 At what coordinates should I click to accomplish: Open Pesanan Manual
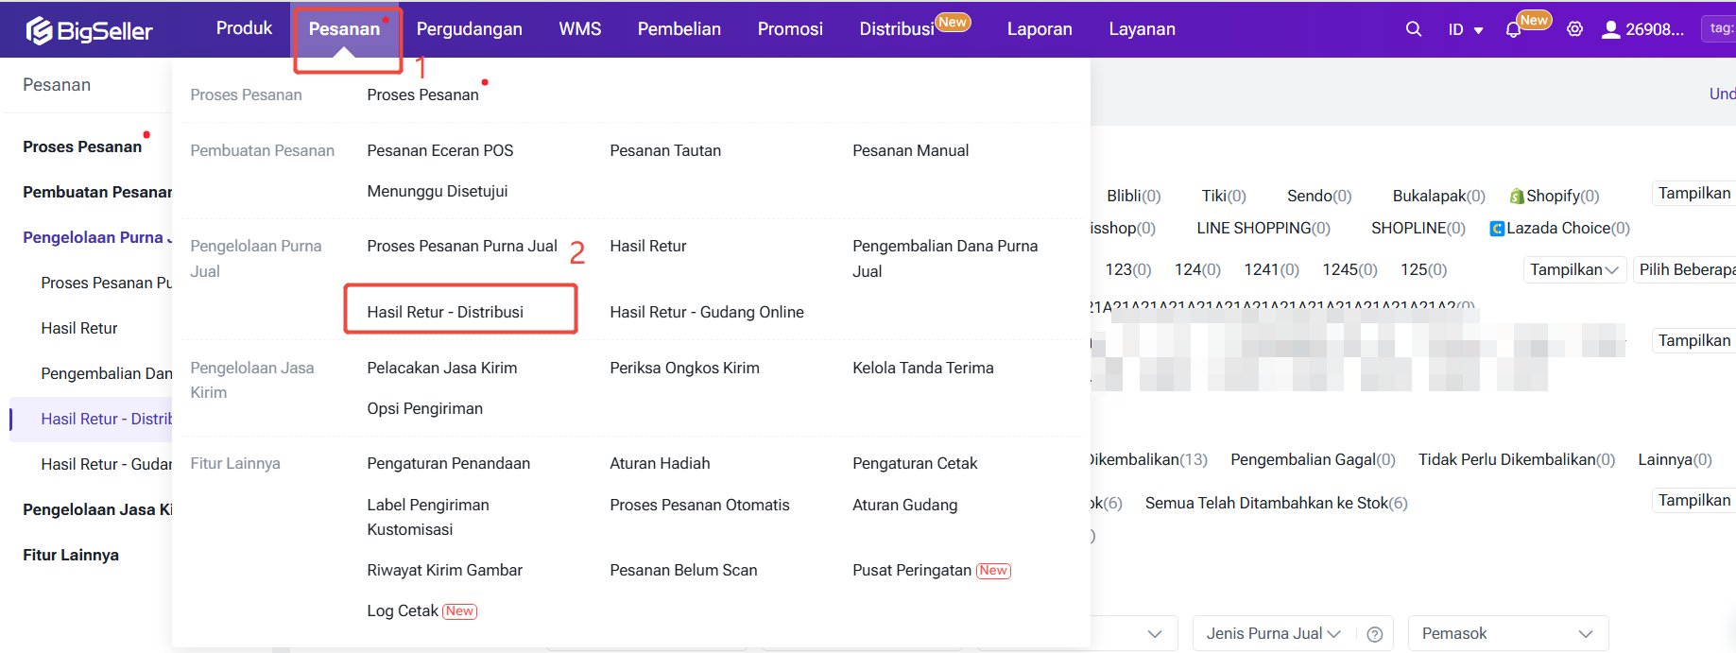coord(911,150)
